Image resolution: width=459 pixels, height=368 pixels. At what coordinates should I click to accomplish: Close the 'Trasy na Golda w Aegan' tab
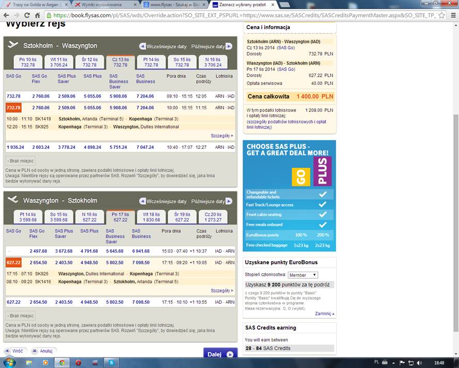point(66,5)
